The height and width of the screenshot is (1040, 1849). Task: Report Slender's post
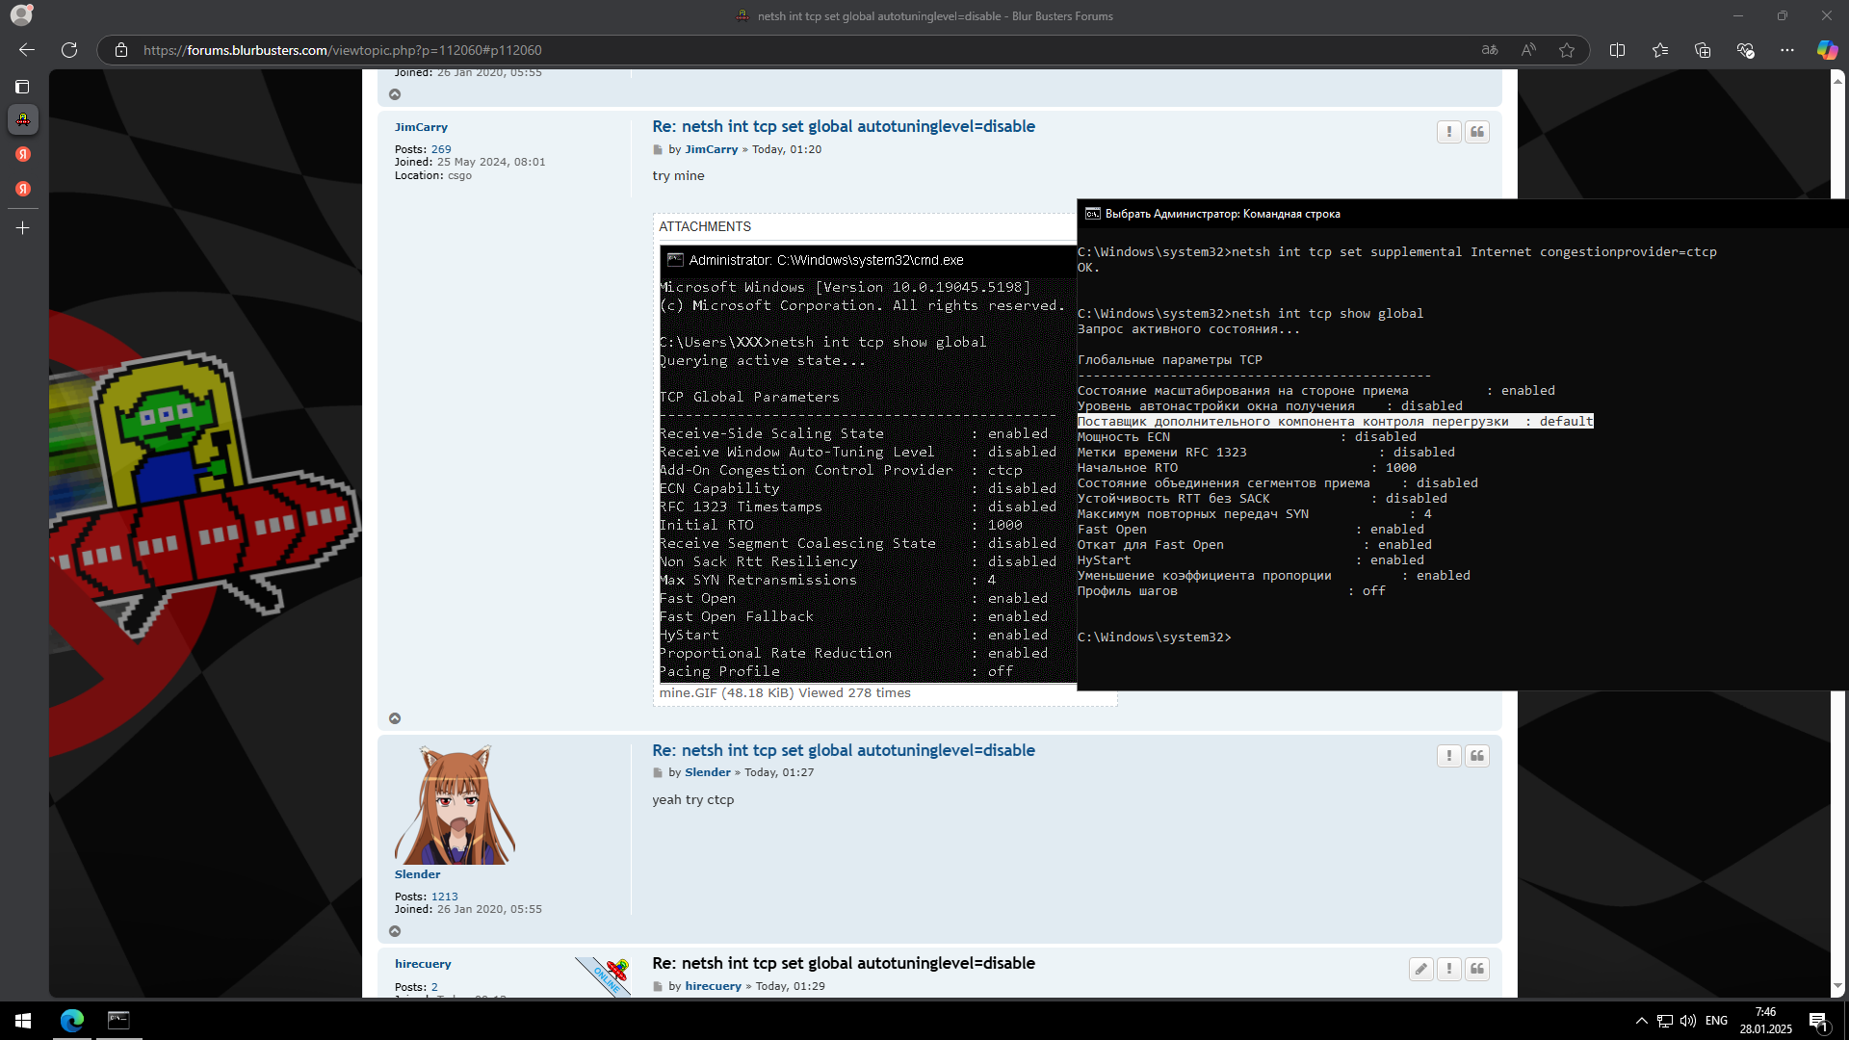(1448, 756)
